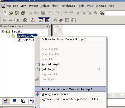125x108 pixels.
Task: Click the Print icon in toolbar
Action: tap(25, 20)
